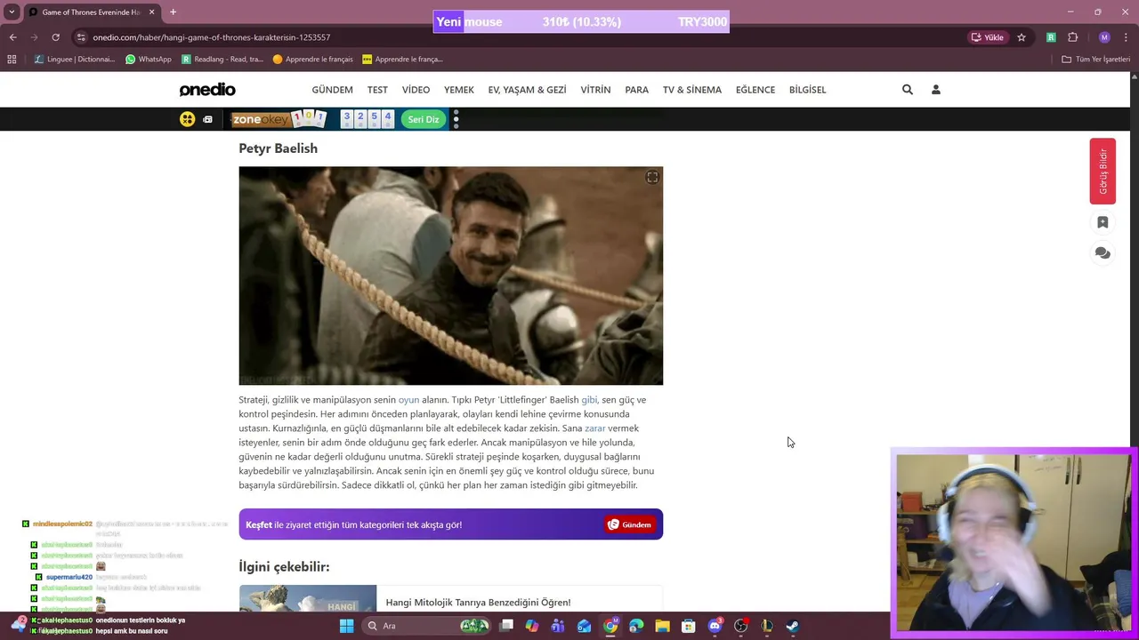
Task: Open the PARA menu item
Action: (x=636, y=90)
